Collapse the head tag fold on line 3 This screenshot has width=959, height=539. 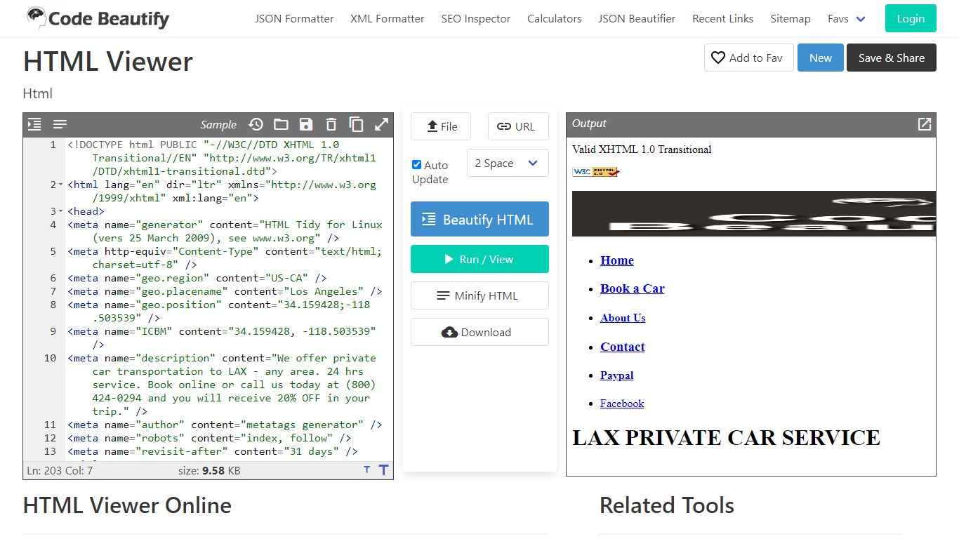tap(60, 212)
